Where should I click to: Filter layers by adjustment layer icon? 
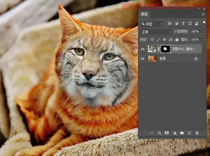pos(176,24)
